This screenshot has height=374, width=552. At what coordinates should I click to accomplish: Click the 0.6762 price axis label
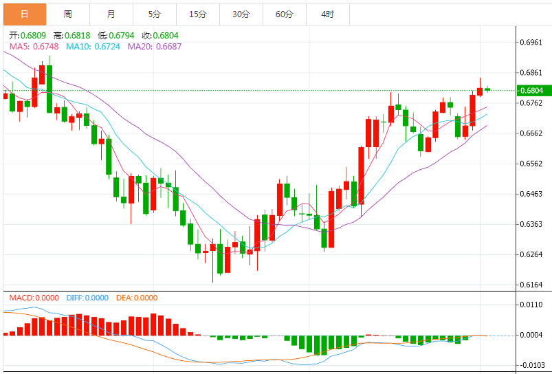pyautogui.click(x=531, y=103)
